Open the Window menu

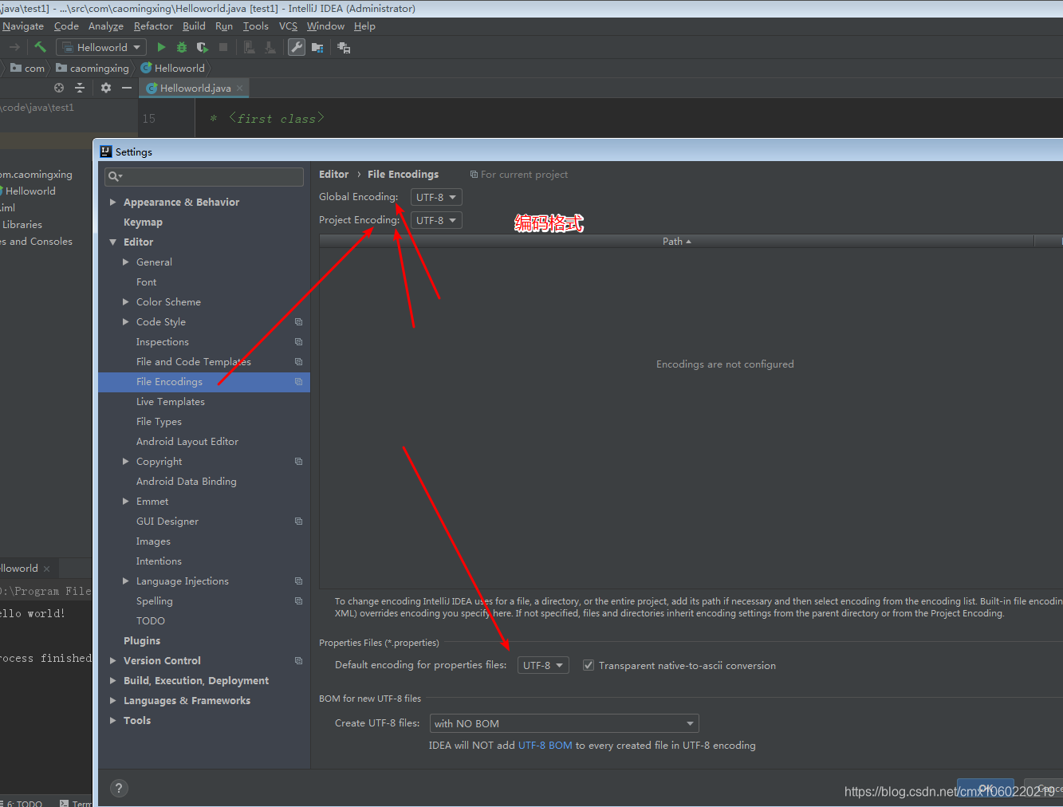(x=325, y=26)
